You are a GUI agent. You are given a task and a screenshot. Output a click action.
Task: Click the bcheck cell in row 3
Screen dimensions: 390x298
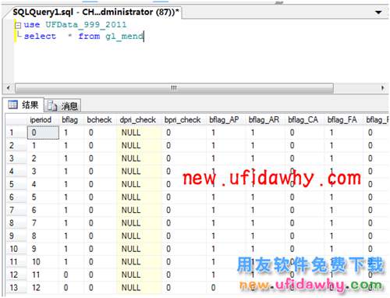coord(101,158)
